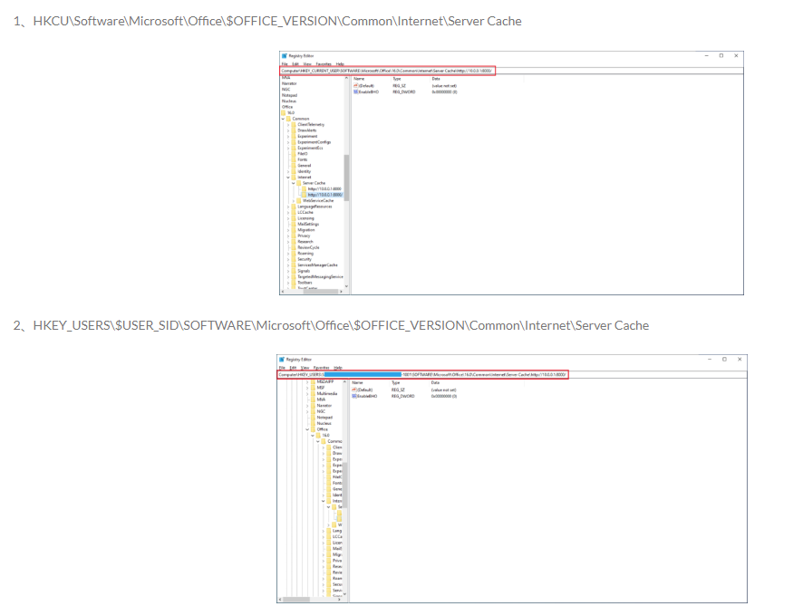Click the Type column header in HKEY_USERS window
803x616 pixels.
(395, 382)
